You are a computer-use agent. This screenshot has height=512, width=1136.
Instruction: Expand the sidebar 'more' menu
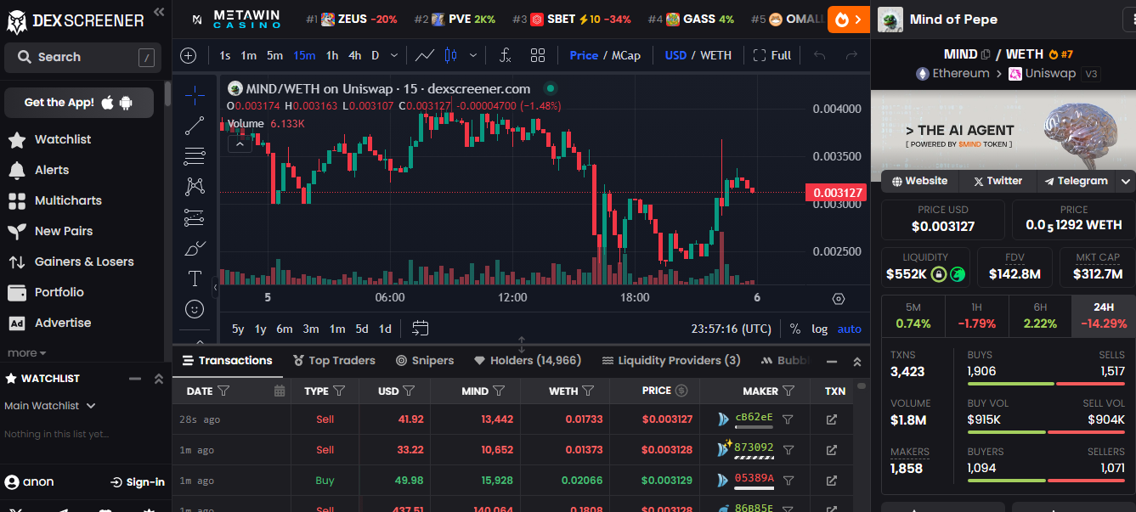click(26, 353)
